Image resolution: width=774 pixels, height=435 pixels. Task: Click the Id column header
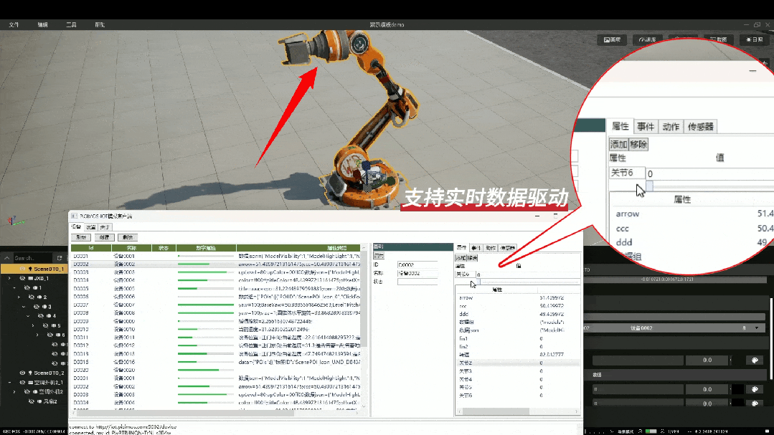coord(91,247)
